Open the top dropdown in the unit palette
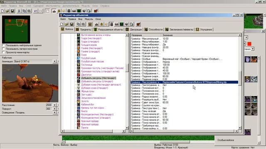Viewport: 266px width, 149px height. coord(246,37)
